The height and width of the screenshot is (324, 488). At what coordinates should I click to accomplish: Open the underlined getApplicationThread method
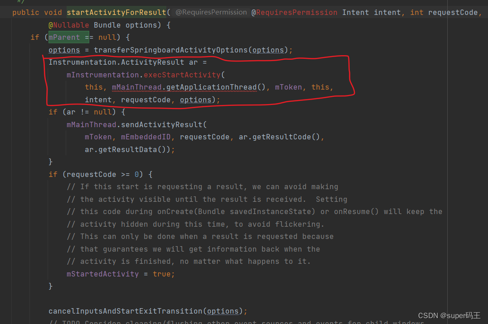212,87
